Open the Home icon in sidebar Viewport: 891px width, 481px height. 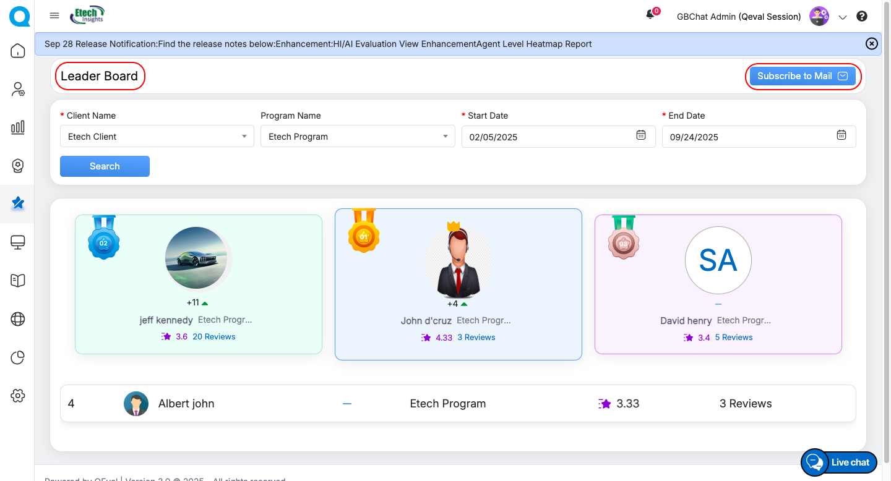(x=18, y=51)
